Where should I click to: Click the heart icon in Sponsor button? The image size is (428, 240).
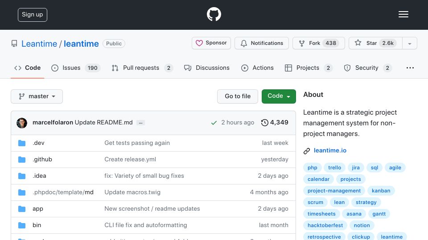(x=199, y=43)
